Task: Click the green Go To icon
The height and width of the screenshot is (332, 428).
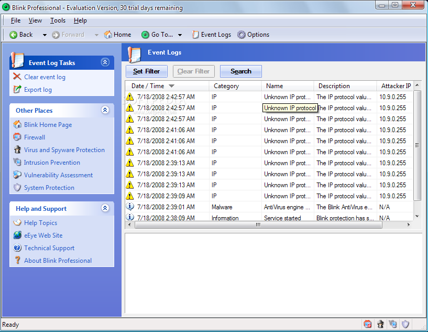Action: coord(145,35)
